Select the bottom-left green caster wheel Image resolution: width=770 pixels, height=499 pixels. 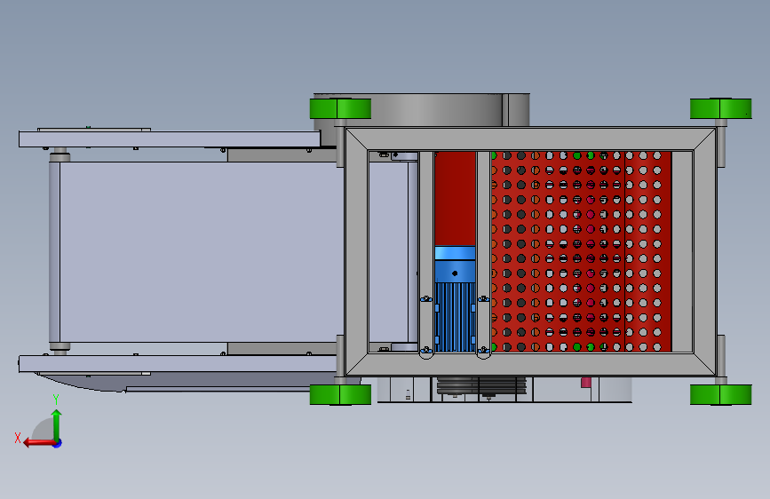340,395
